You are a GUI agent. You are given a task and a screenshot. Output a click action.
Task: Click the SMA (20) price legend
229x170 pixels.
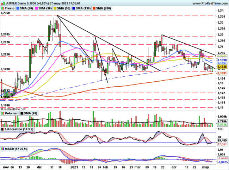point(26,8)
